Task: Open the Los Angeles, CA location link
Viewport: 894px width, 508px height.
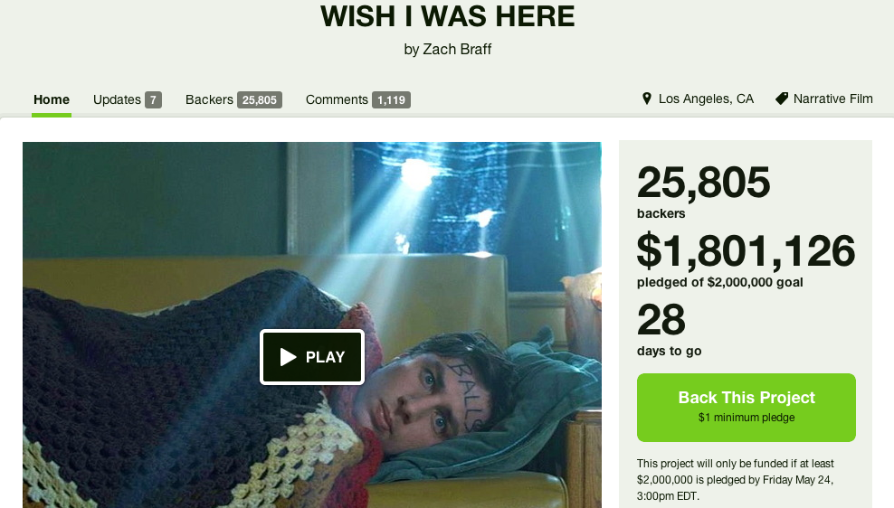Action: tap(706, 99)
